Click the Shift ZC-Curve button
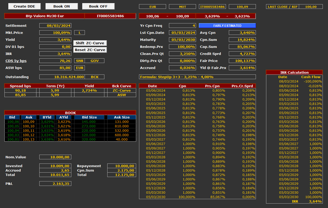Image resolution: width=328 pixels, height=208 pixels. (90, 43)
